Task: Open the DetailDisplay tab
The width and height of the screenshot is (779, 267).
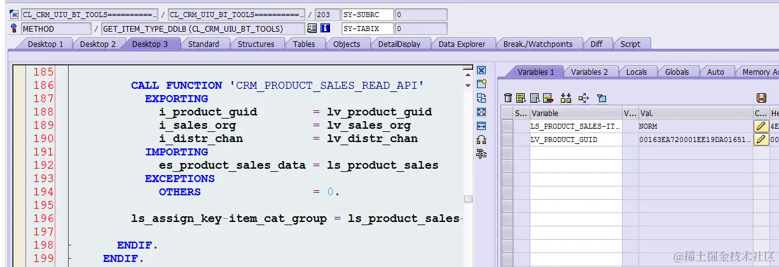Action: (399, 44)
